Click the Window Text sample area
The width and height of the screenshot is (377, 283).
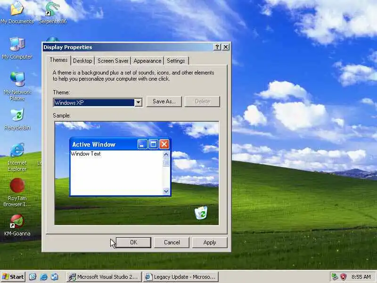(x=116, y=172)
